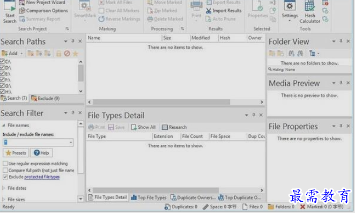
Task: Switch to Duplicate Owners tab
Action: pyautogui.click(x=193, y=197)
